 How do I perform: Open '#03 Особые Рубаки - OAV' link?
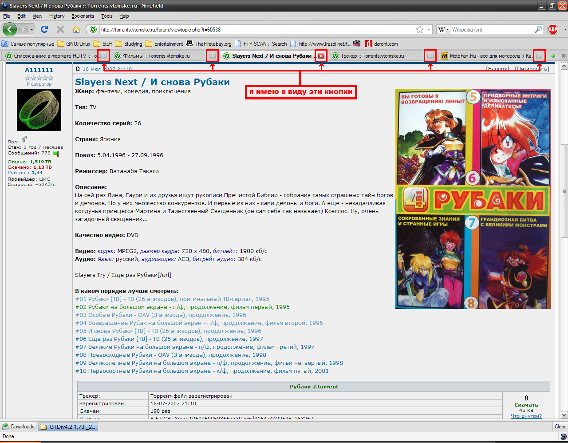(x=161, y=315)
